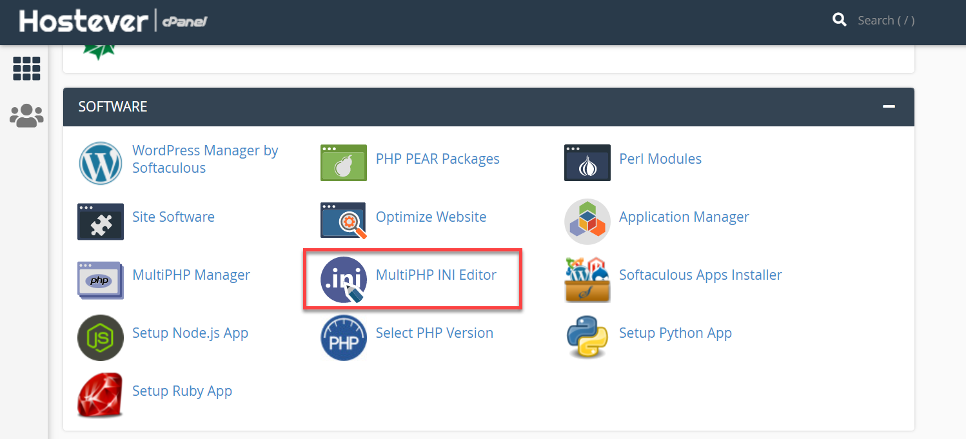Open the PHP PEAR Packages link
This screenshot has height=439, width=966.
coord(438,159)
